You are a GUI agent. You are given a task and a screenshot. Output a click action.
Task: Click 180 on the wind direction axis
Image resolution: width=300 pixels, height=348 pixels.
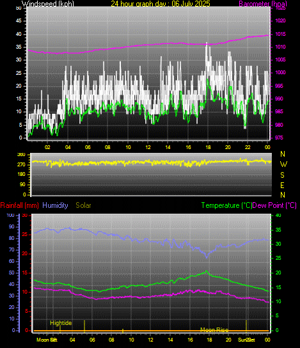[21, 174]
